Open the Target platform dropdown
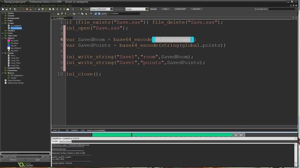Screen dimensions: 300x168 pos(112,9)
